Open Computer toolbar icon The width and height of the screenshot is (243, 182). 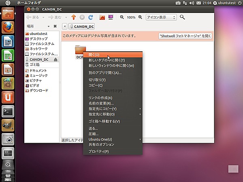tap(111, 17)
